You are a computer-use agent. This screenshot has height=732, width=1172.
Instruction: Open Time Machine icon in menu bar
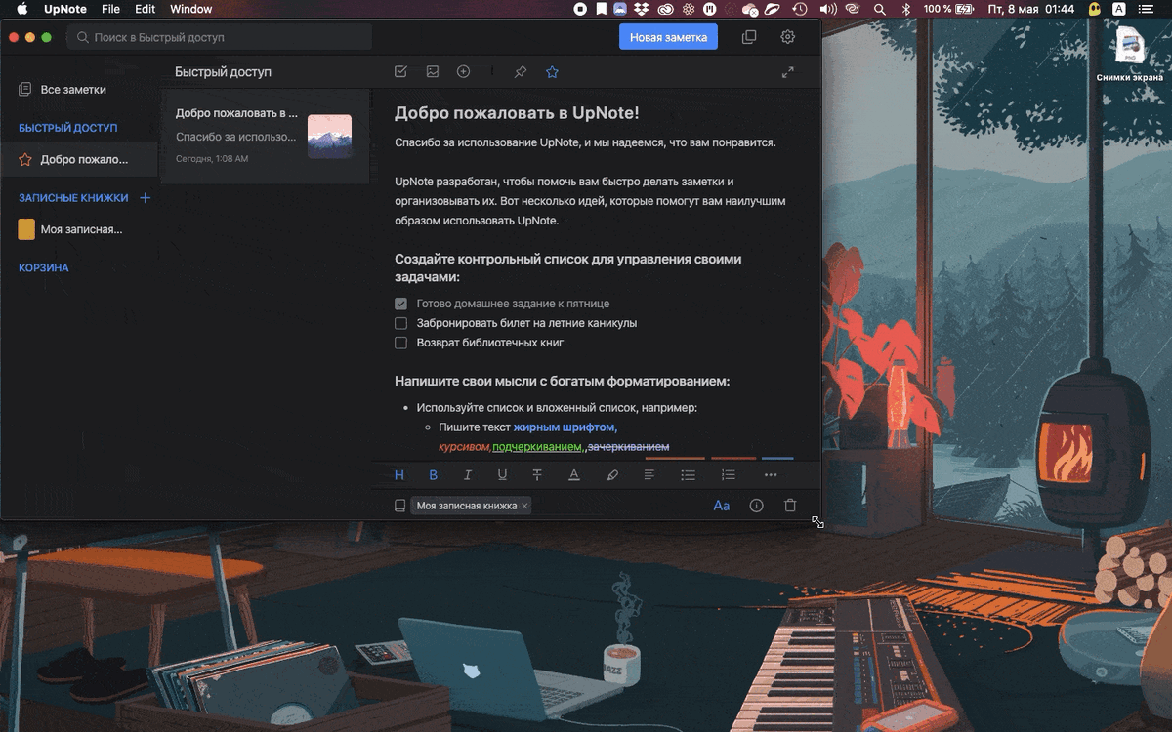800,9
